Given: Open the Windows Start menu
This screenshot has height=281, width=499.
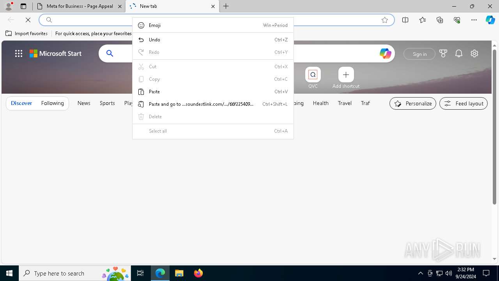Looking at the screenshot, I should click(9, 273).
